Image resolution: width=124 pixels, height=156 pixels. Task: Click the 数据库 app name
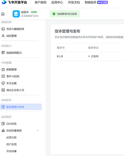point(25,12)
